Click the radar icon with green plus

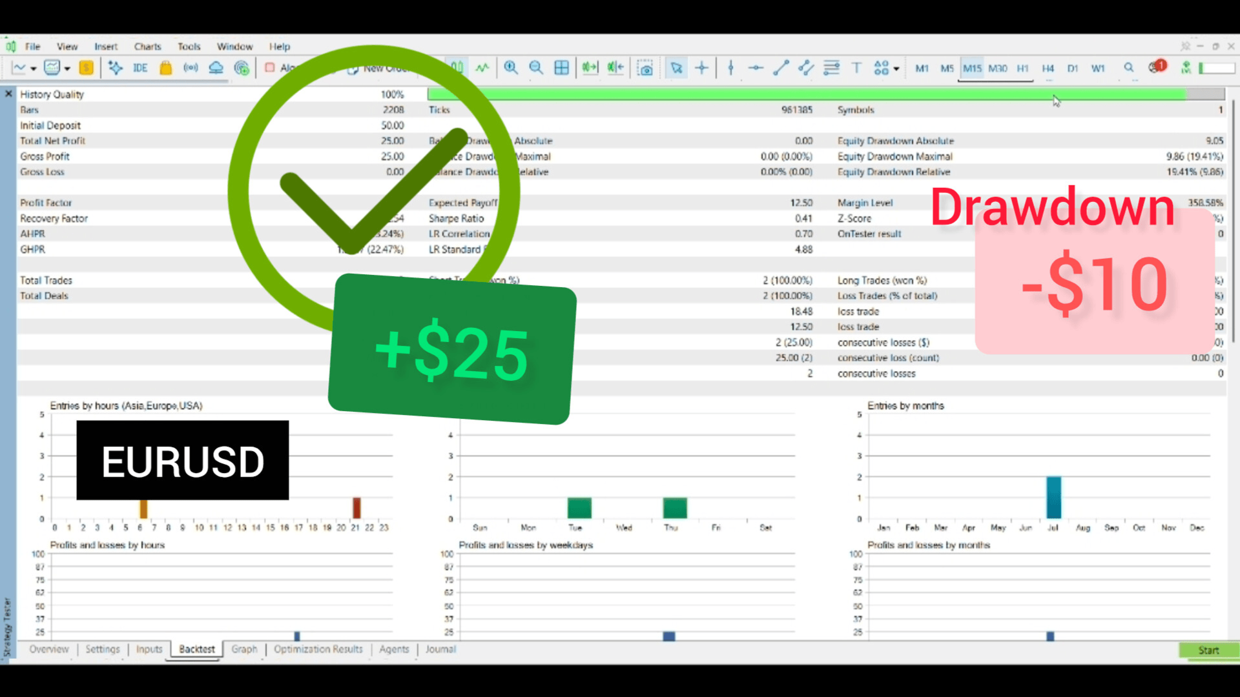tap(242, 68)
